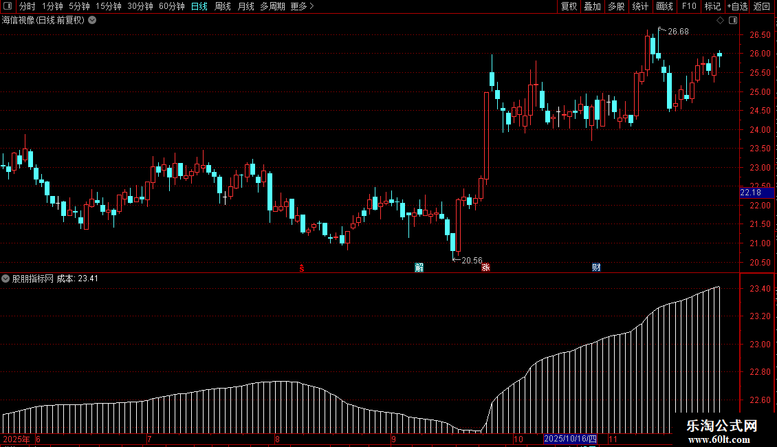Open the 多股 multi-stock view
This screenshot has width=777, height=447.
pyautogui.click(x=617, y=6)
